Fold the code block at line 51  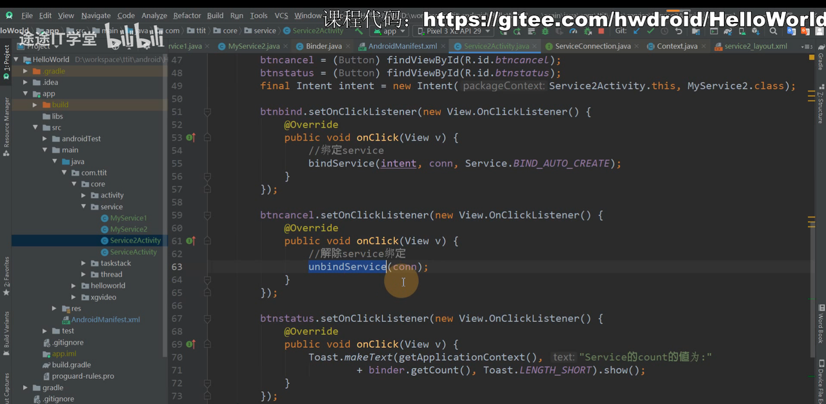click(x=207, y=112)
